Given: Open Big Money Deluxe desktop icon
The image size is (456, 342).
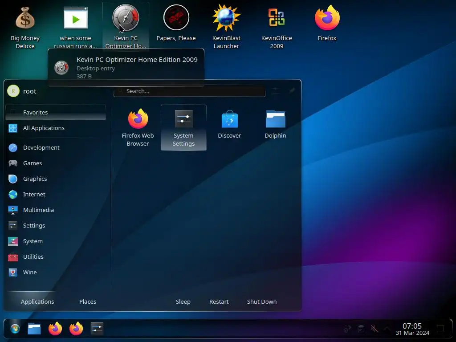Looking at the screenshot, I should coord(25,27).
